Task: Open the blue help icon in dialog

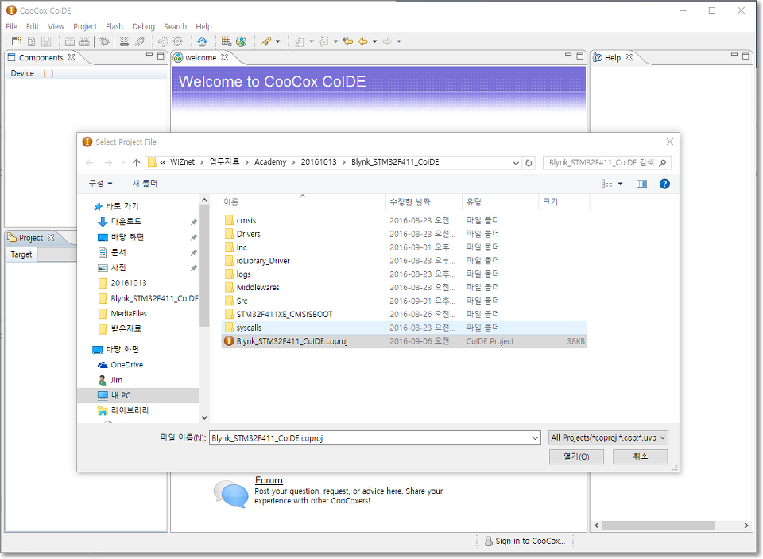Action: point(664,184)
